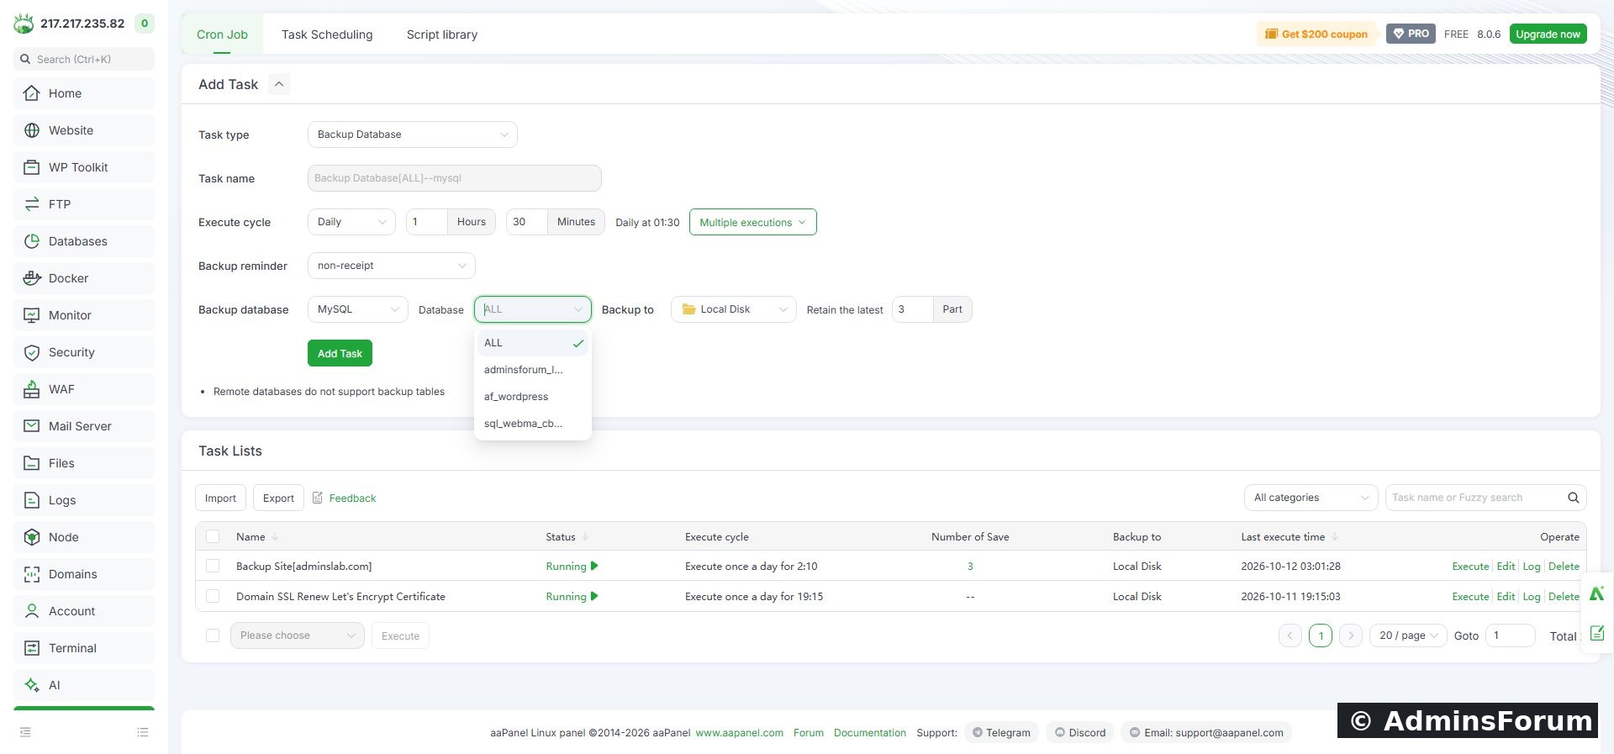Switch to the Task Scheduling tab
This screenshot has width=1614, height=754.
327,34
